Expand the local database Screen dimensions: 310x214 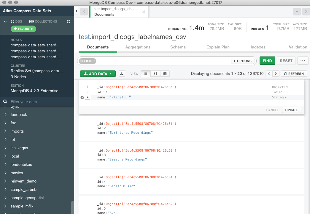pyautogui.click(x=6, y=156)
